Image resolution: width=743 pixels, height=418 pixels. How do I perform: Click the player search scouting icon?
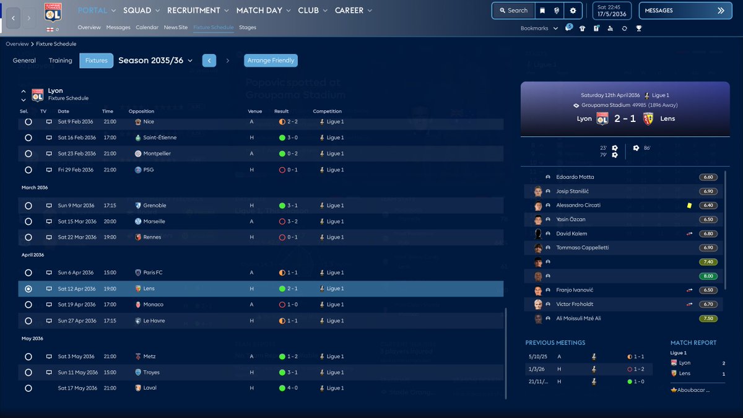pyautogui.click(x=610, y=28)
